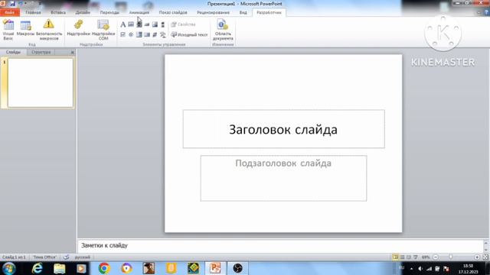This screenshot has width=490, height=275.
Task: Start the slide show from status bar
Action: point(416,257)
